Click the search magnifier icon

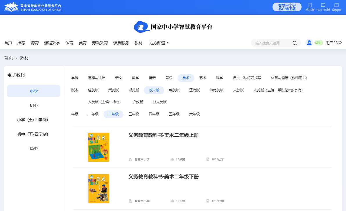[x=295, y=43]
